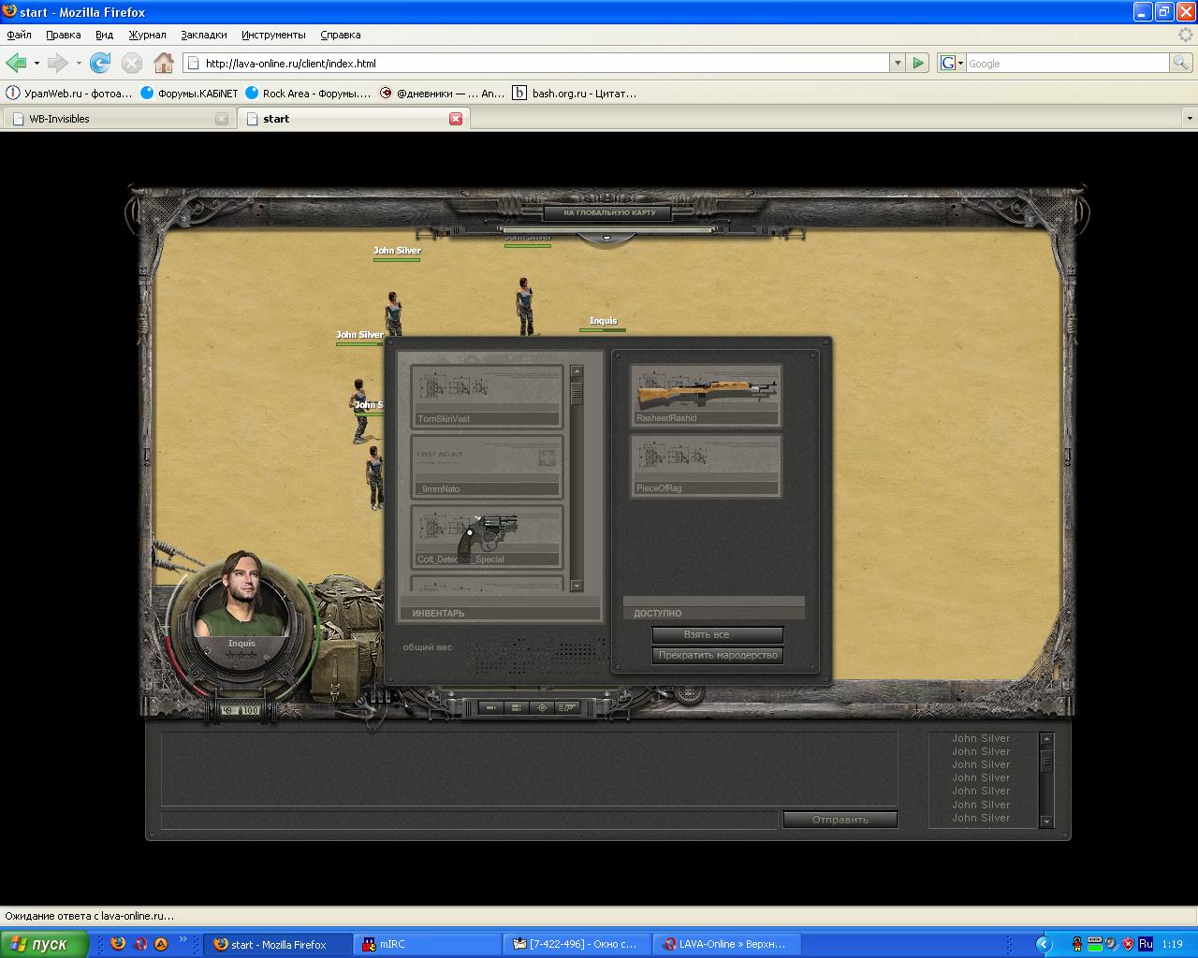Click the green Go arrow beside address bar
The image size is (1198, 958).
[x=918, y=63]
